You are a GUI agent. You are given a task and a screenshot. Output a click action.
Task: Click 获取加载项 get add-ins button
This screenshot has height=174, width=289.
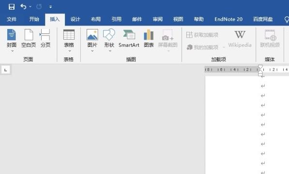click(x=202, y=35)
